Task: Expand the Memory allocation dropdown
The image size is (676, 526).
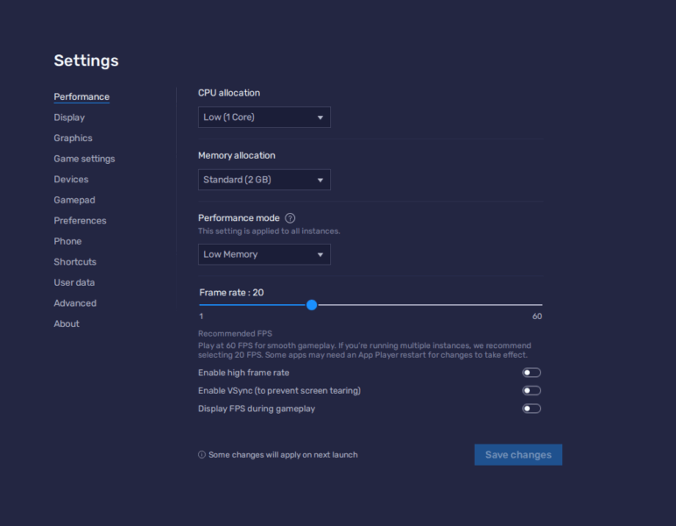Action: pyautogui.click(x=264, y=181)
